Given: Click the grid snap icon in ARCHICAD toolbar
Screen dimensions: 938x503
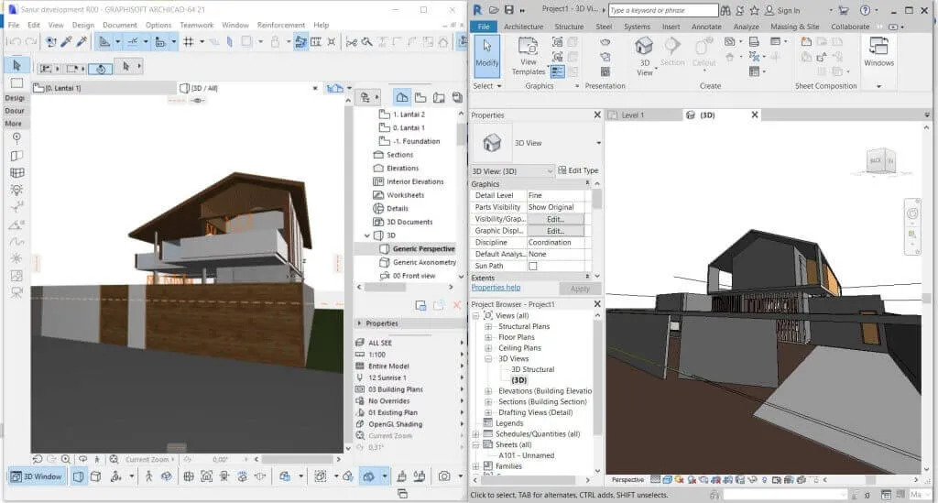Looking at the screenshot, I should [189, 42].
